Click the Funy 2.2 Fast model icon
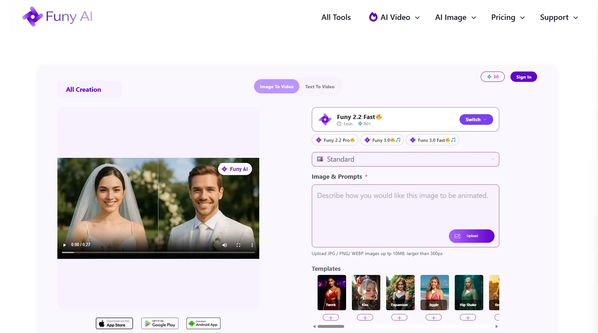This screenshot has height=333, width=598. point(325,119)
